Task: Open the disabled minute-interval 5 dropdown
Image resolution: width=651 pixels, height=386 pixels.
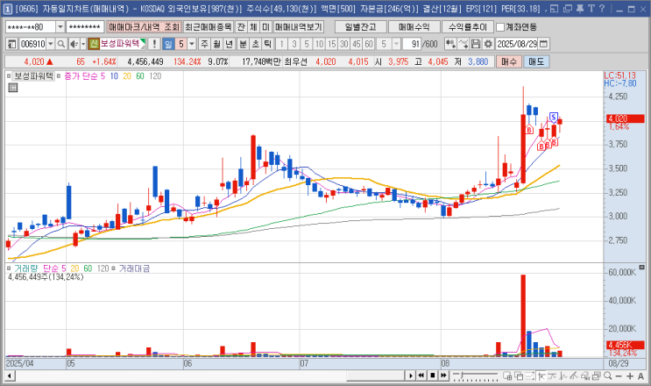Action: tap(396, 44)
